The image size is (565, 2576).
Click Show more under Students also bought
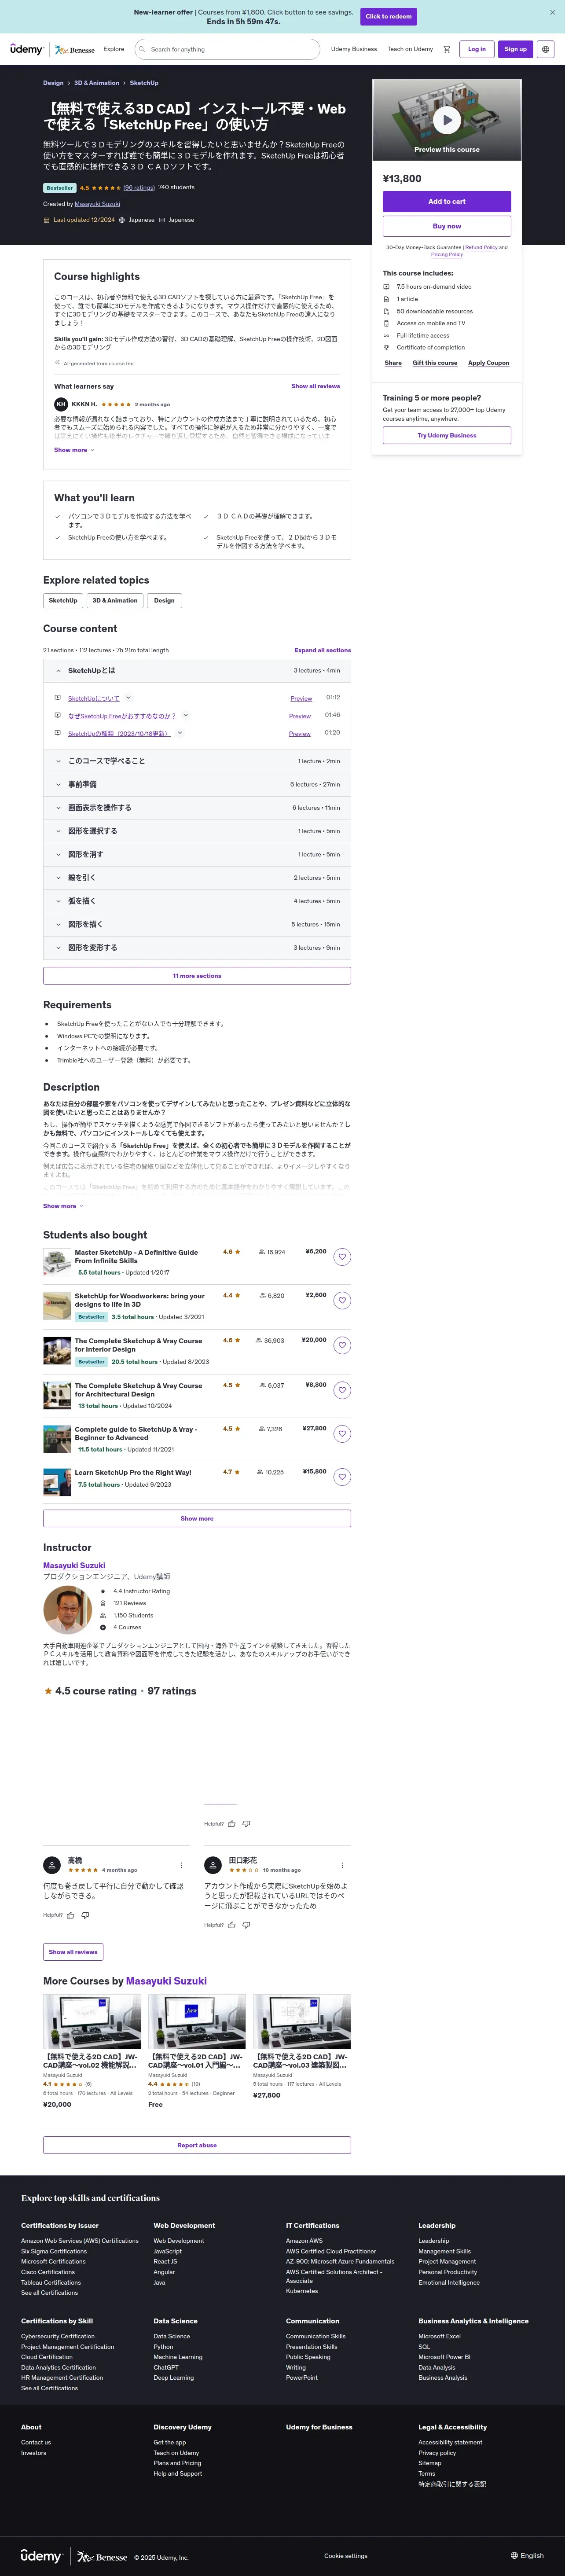[x=197, y=1518]
